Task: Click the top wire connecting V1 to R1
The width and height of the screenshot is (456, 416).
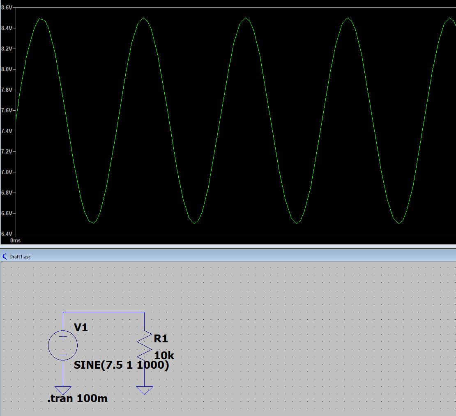Action: tap(104, 312)
